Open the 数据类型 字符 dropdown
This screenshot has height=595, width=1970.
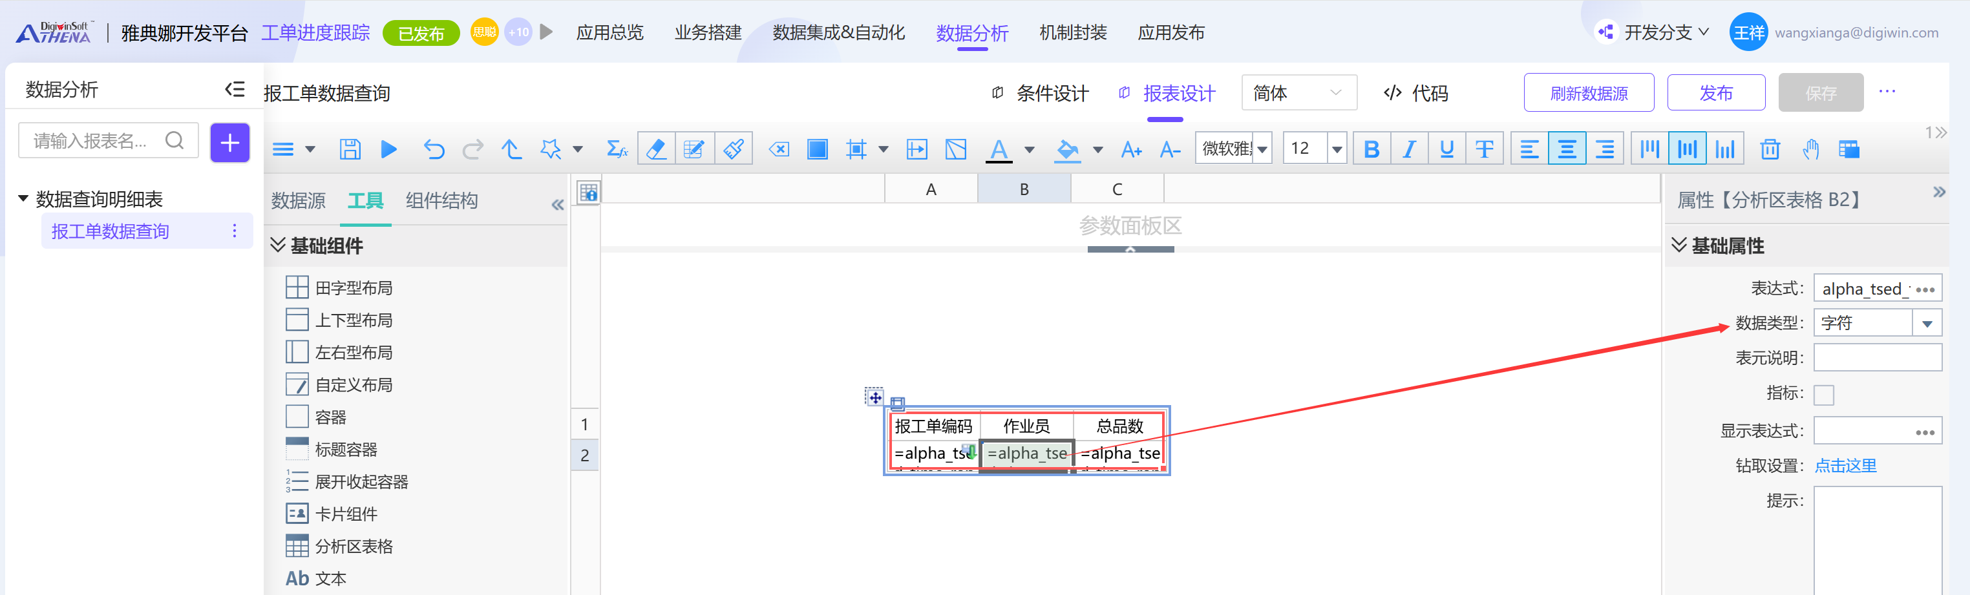(x=1927, y=324)
